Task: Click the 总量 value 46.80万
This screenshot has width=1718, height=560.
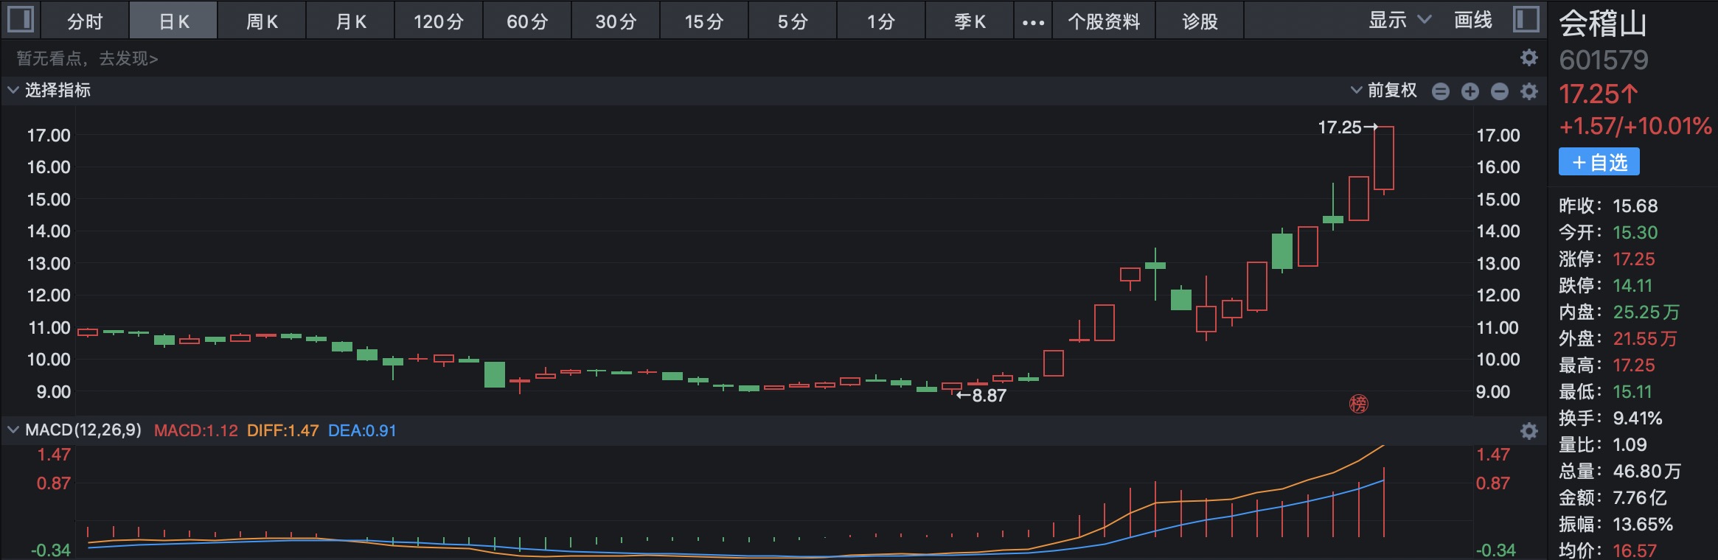Action: coord(1647,471)
